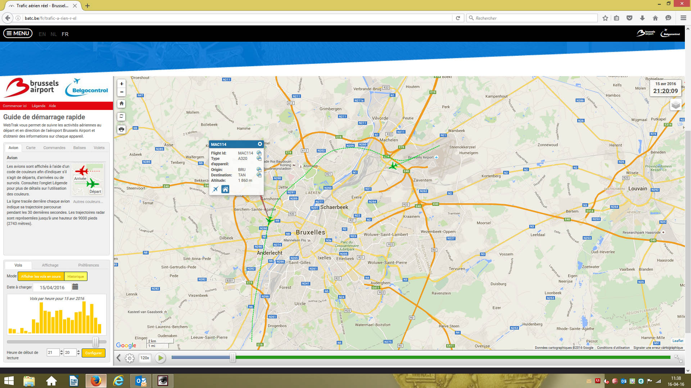Open the MENU hamburger button
Viewport: 691px width, 388px height.
tap(18, 33)
